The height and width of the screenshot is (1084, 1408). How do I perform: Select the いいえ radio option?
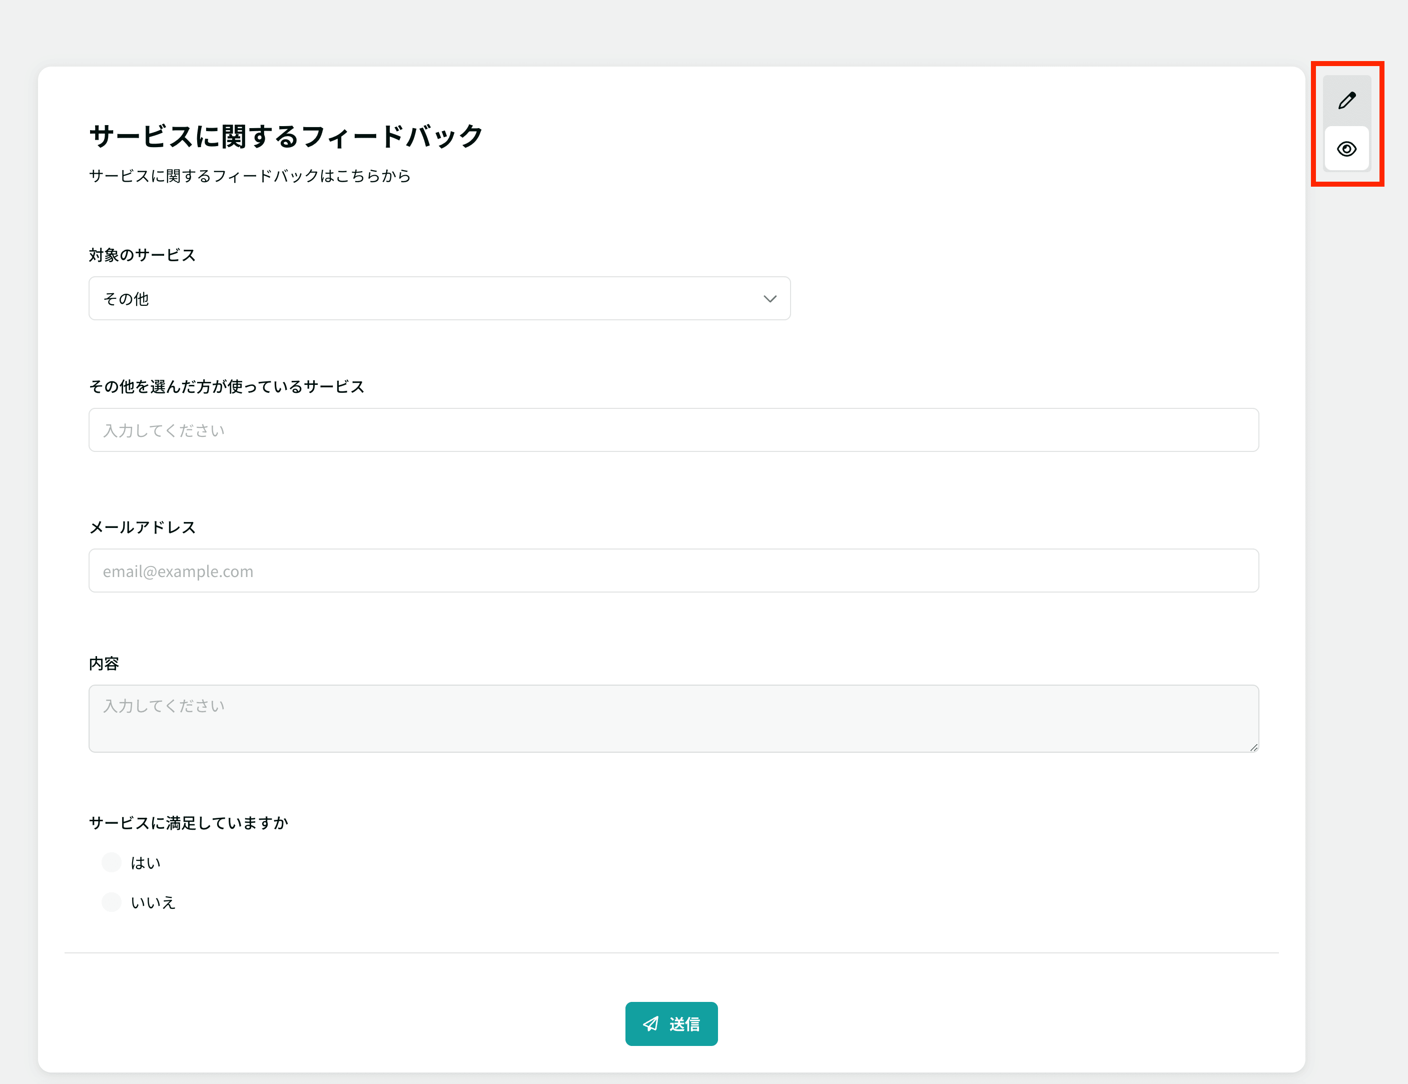[112, 901]
